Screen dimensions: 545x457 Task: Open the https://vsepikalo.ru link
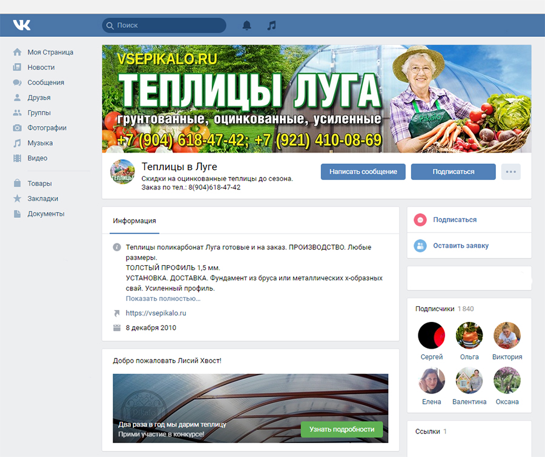click(x=156, y=313)
